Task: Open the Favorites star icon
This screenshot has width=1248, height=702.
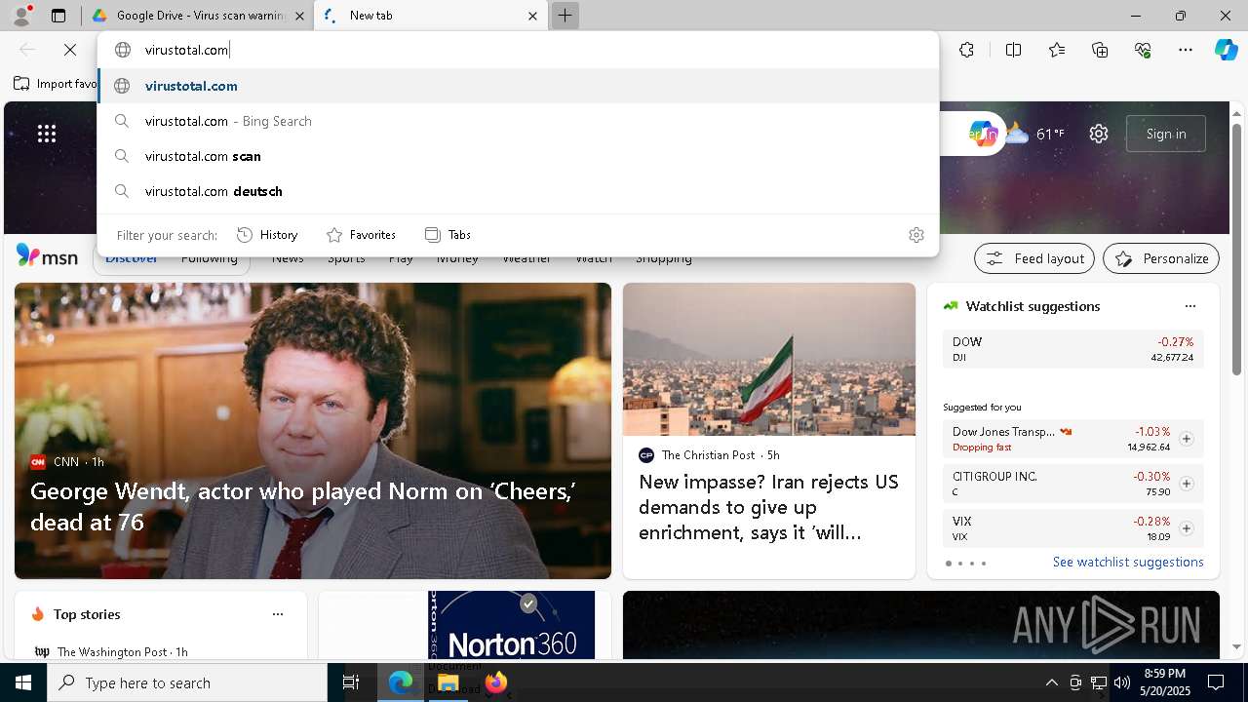Action: pyautogui.click(x=1057, y=50)
